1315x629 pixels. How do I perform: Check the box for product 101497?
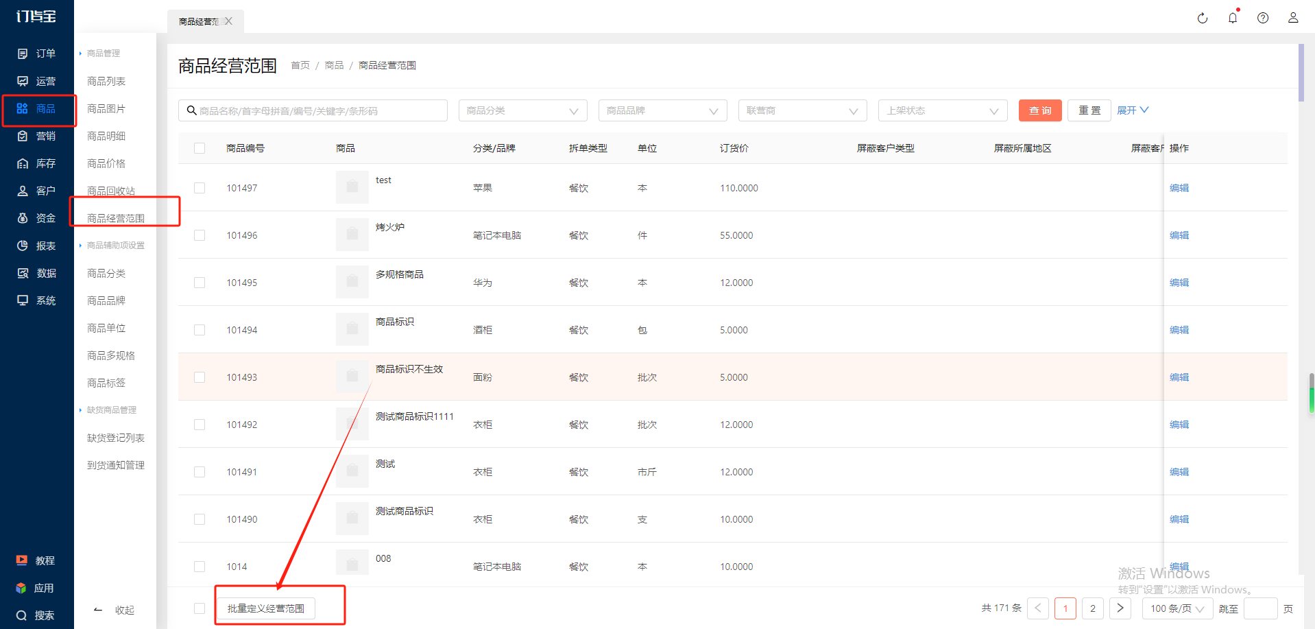200,188
